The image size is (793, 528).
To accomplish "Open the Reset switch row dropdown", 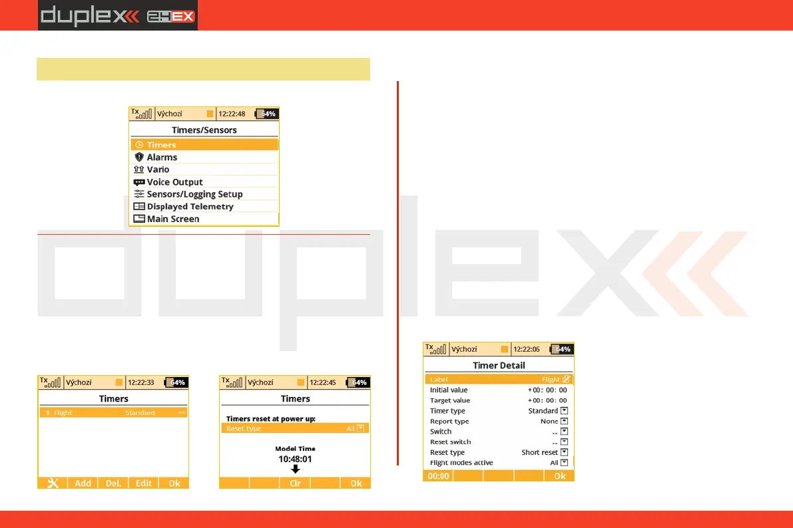I will (565, 442).
